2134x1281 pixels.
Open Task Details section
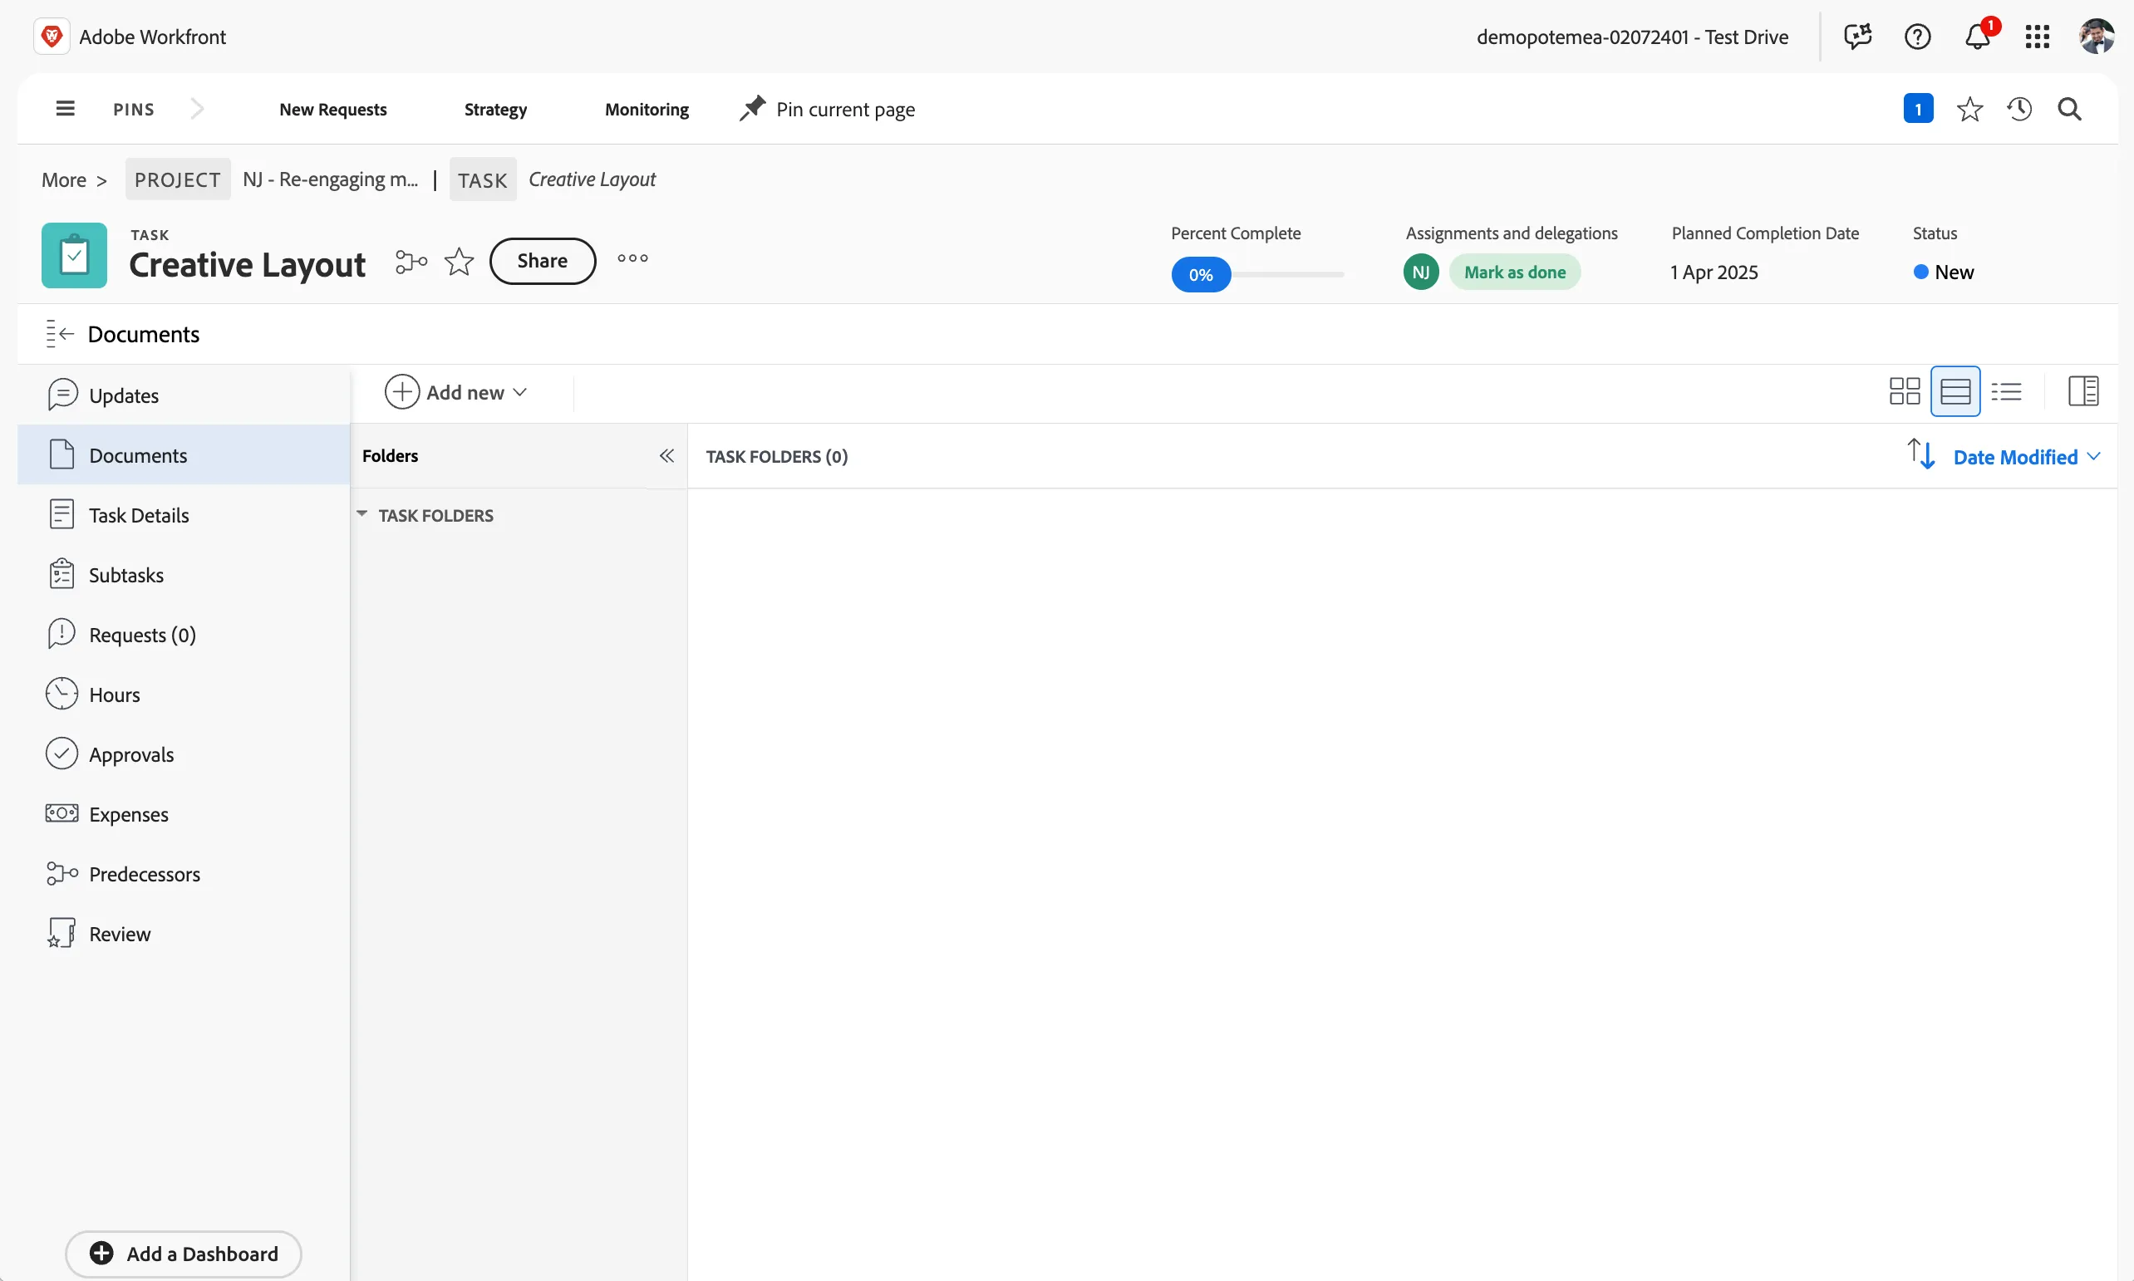(184, 514)
